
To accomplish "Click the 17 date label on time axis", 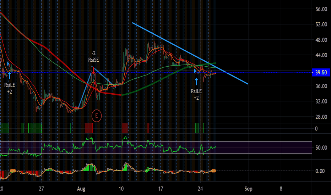I will coord(161,189).
